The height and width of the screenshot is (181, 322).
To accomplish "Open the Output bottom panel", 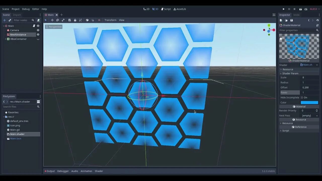I will click(x=50, y=171).
